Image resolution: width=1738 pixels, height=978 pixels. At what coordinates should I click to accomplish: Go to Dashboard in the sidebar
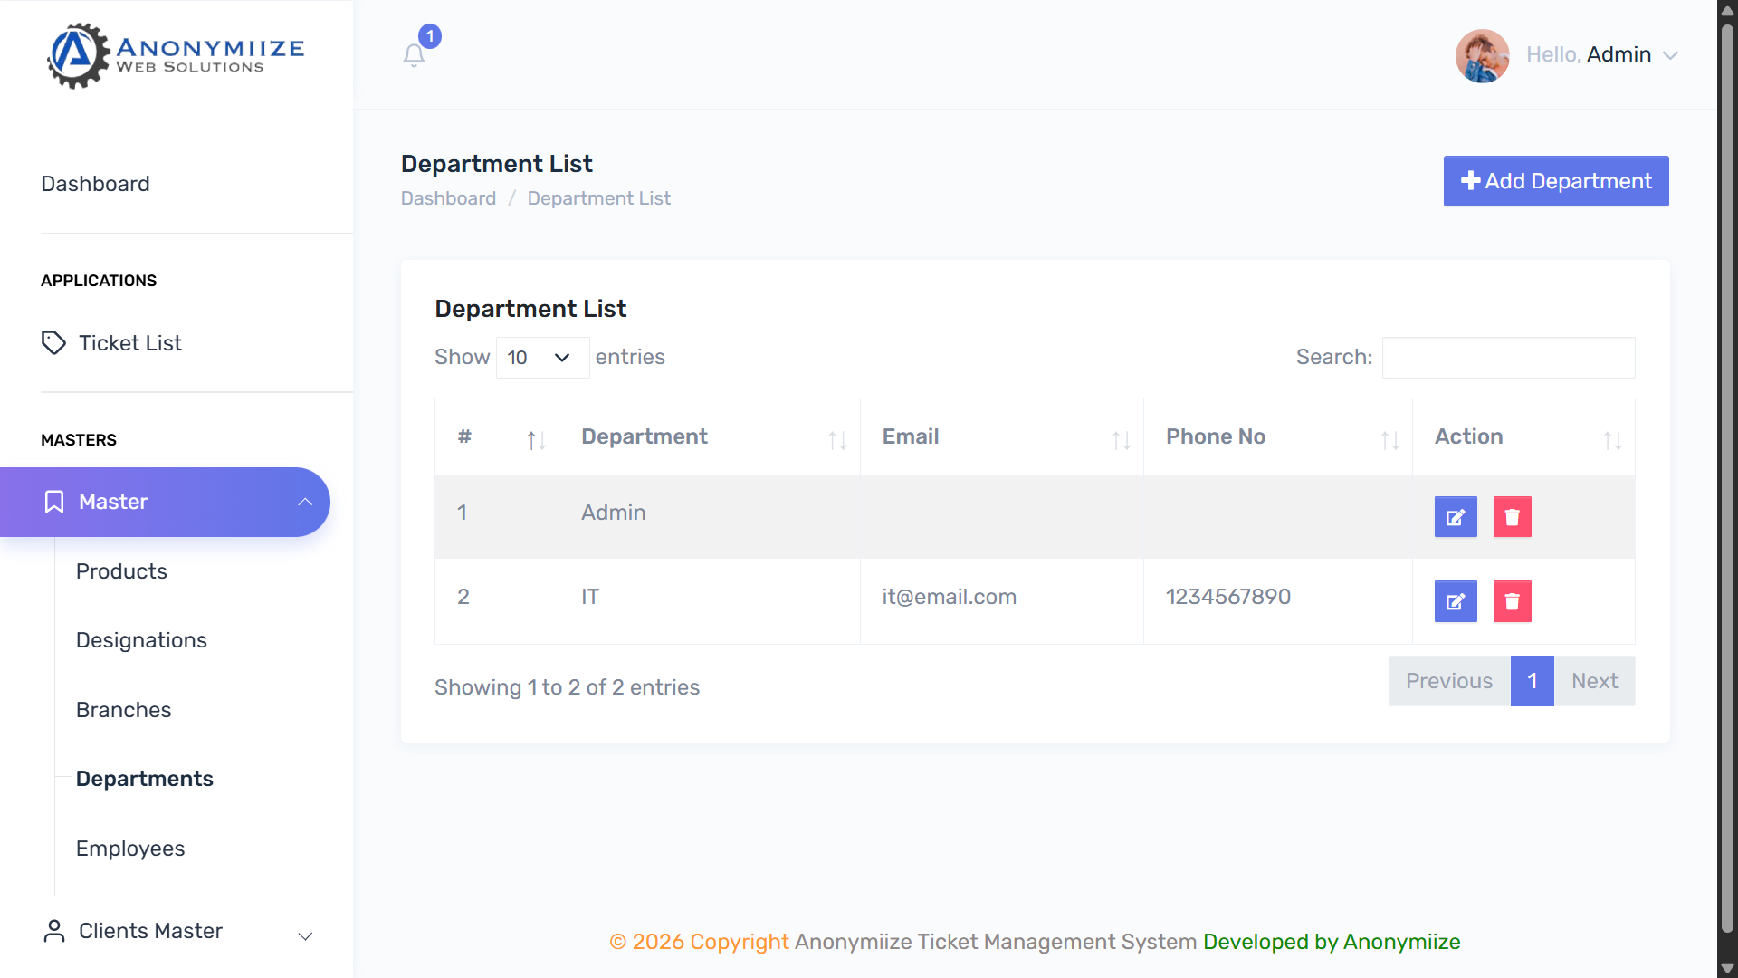pos(95,184)
